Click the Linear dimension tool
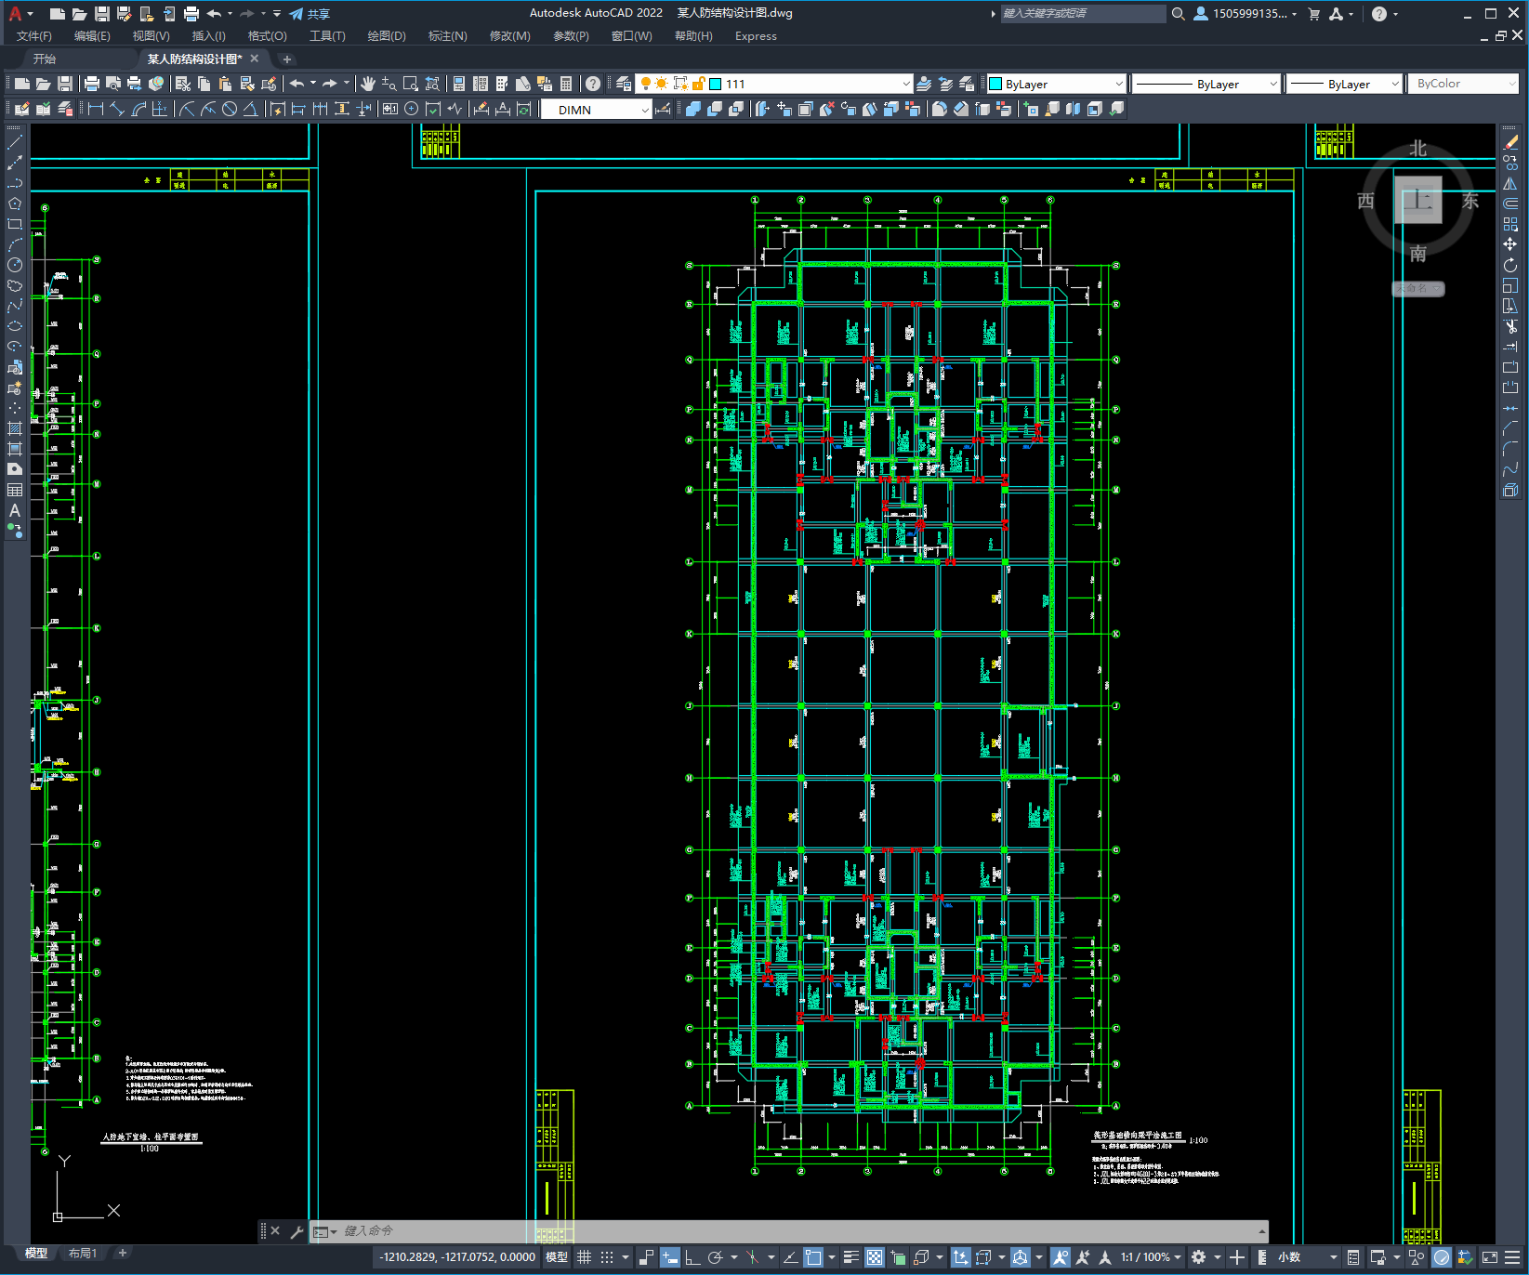 [x=95, y=110]
